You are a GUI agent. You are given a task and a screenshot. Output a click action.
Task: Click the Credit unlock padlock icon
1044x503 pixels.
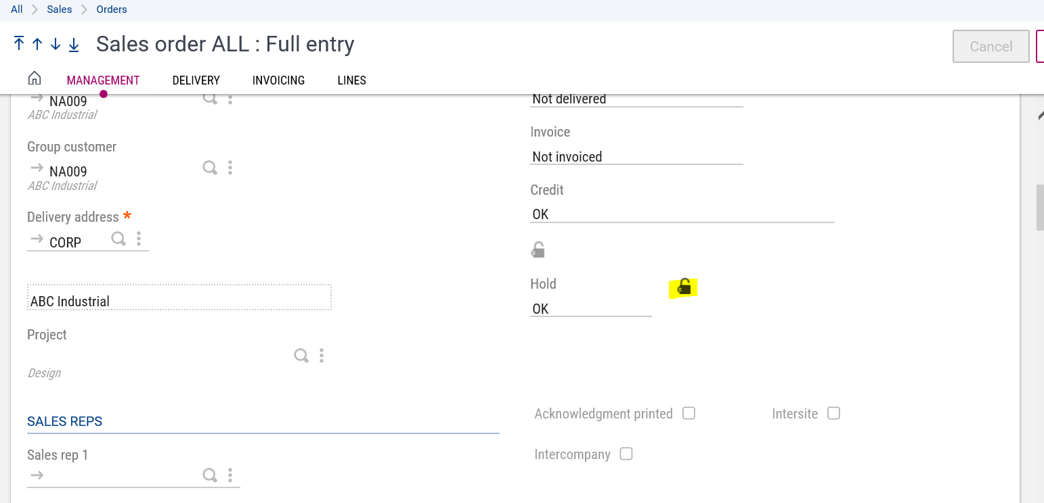pos(538,250)
